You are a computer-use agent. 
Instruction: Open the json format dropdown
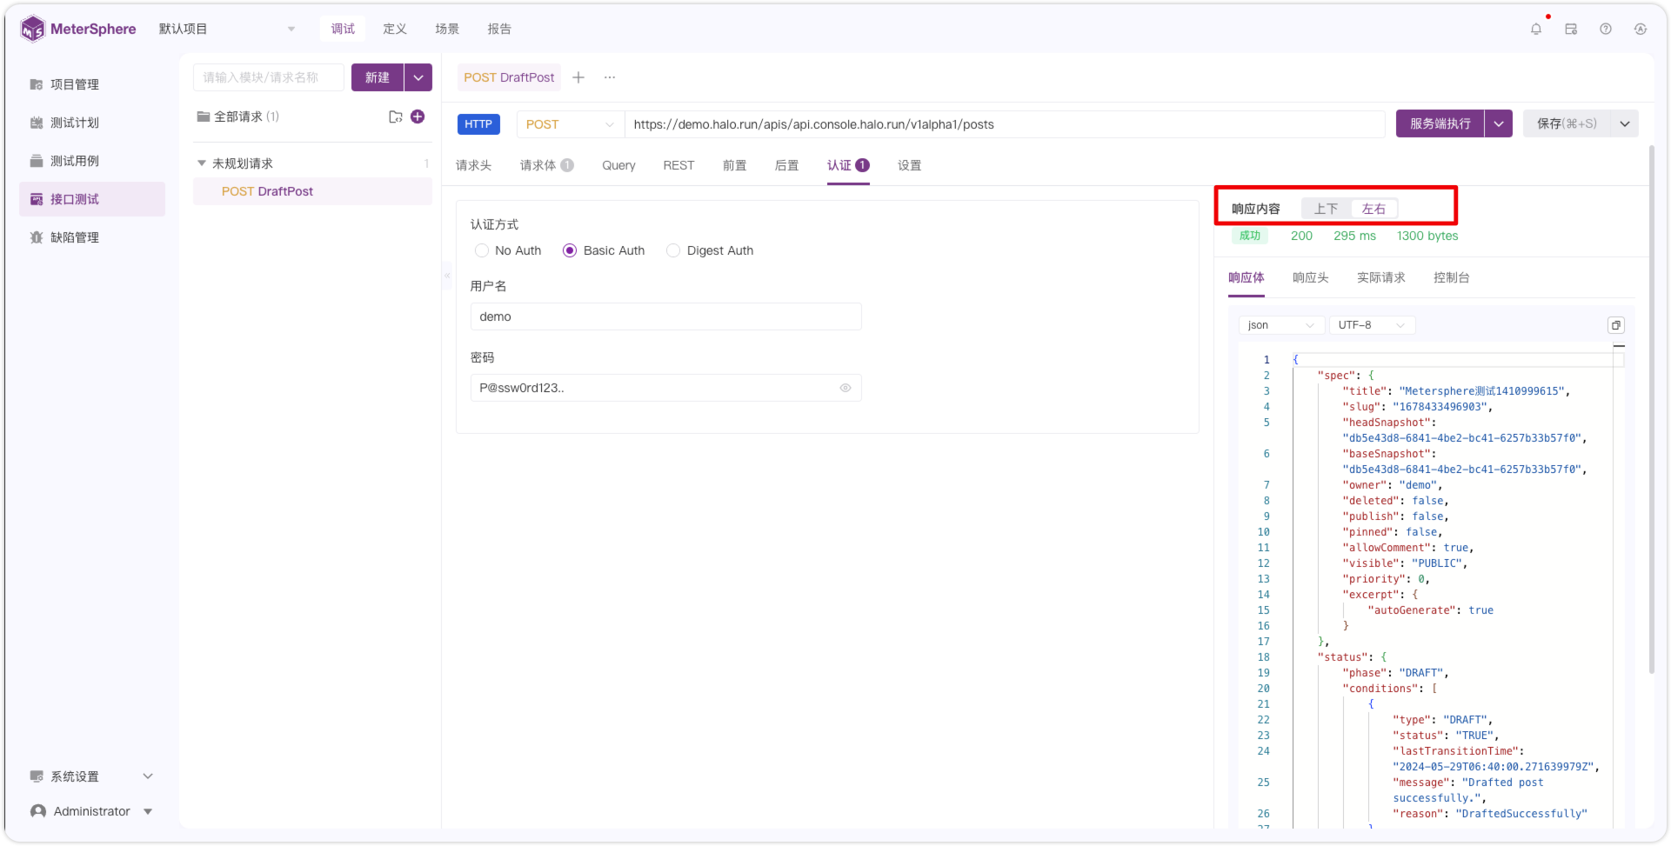1281,325
